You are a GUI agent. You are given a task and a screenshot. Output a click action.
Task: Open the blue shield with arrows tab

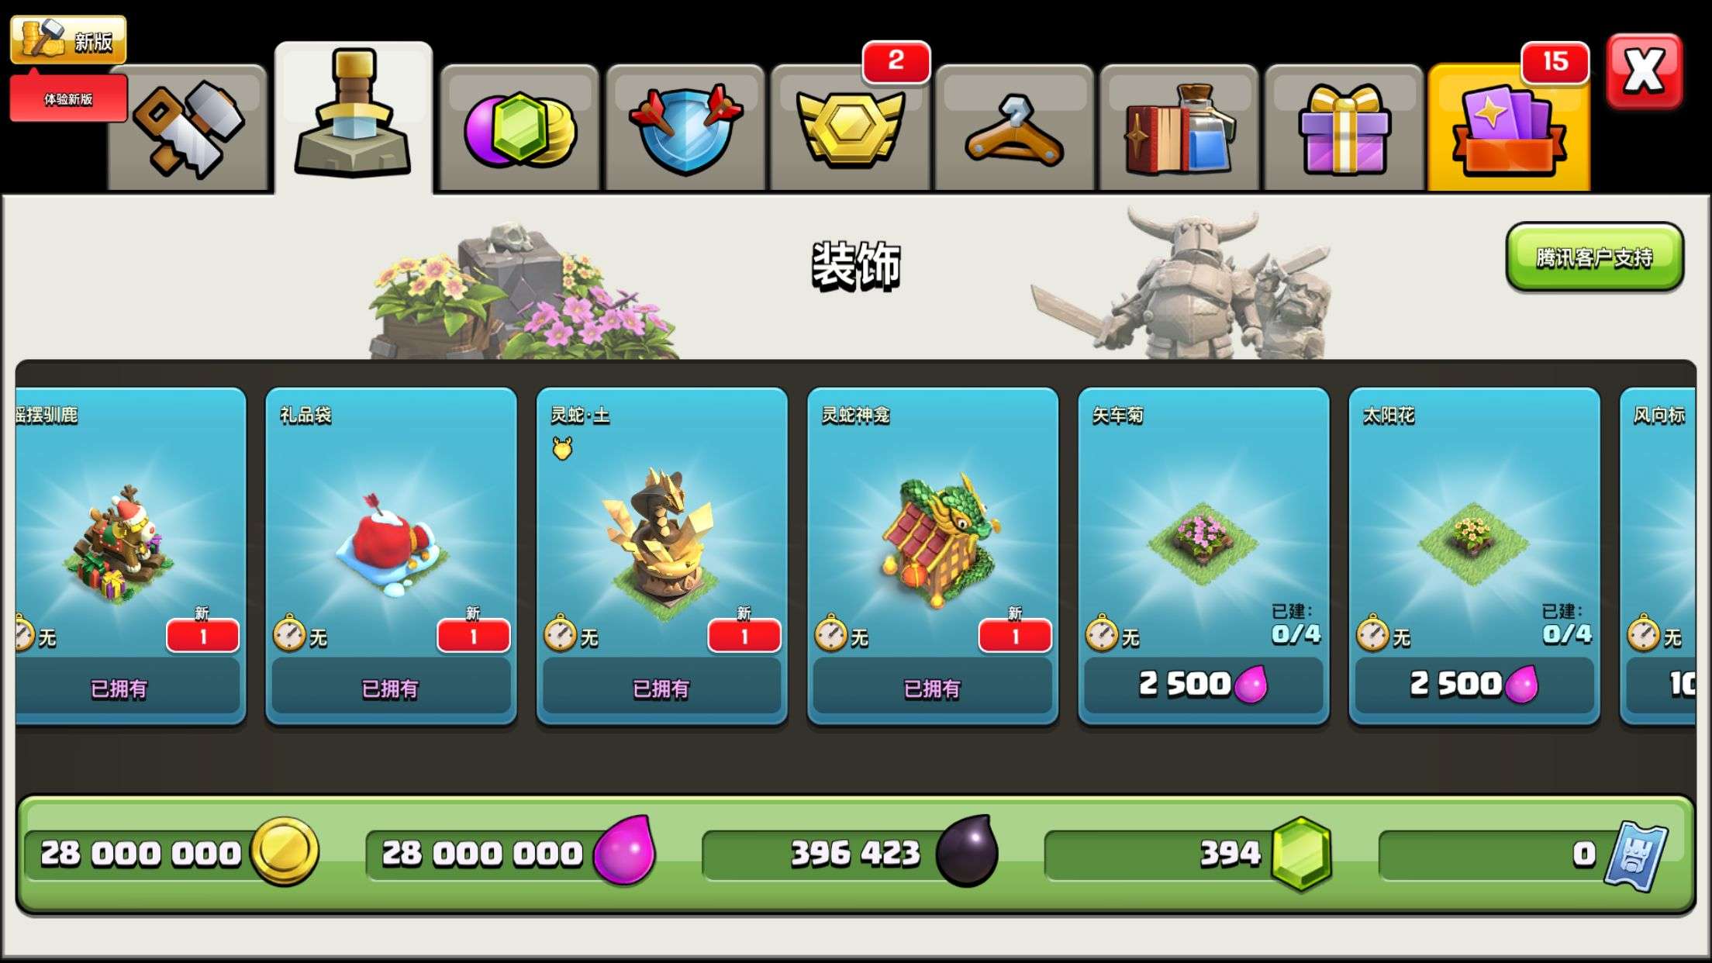click(x=685, y=129)
